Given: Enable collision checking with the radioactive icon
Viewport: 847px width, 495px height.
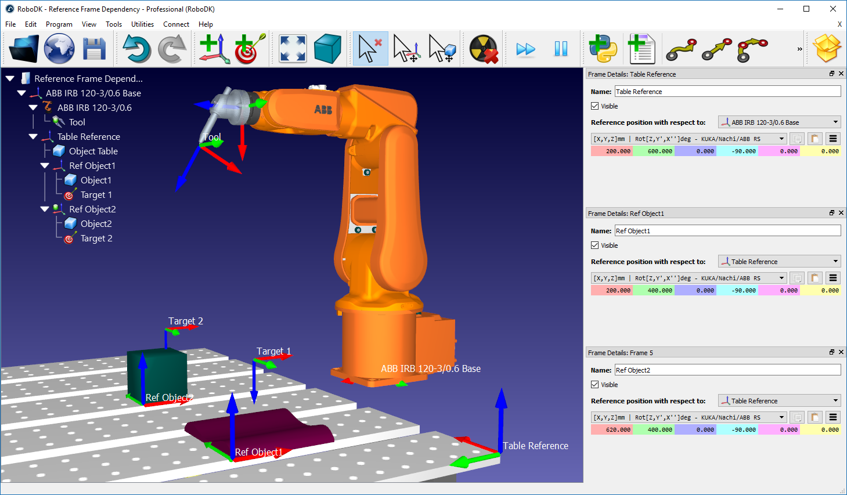Looking at the screenshot, I should (x=482, y=49).
